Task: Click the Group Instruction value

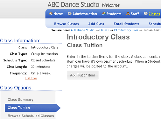Action: 44,54
